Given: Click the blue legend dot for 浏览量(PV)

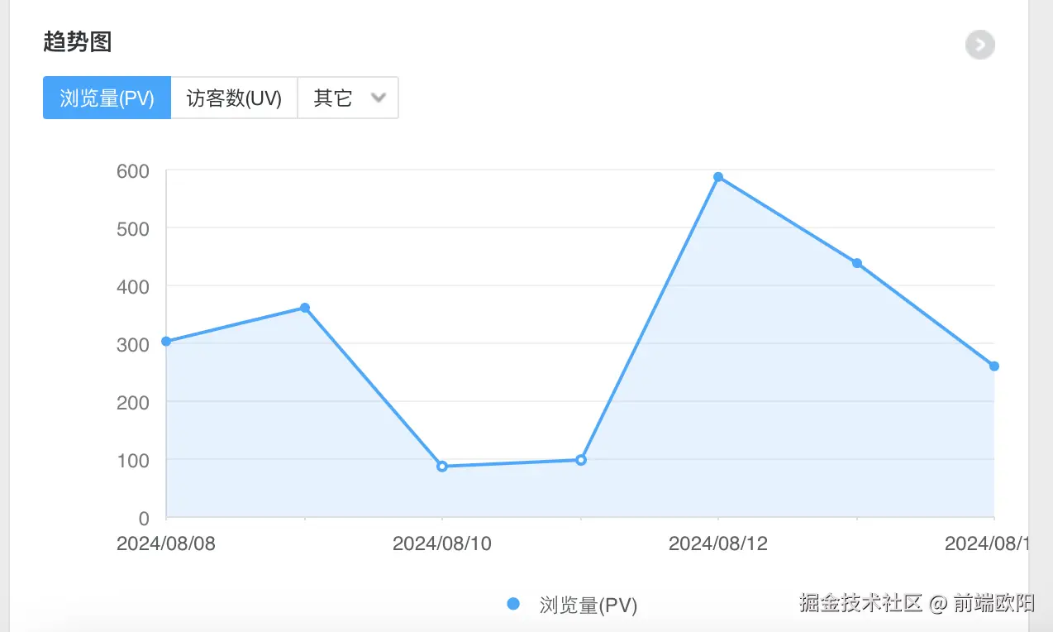Looking at the screenshot, I should (513, 605).
